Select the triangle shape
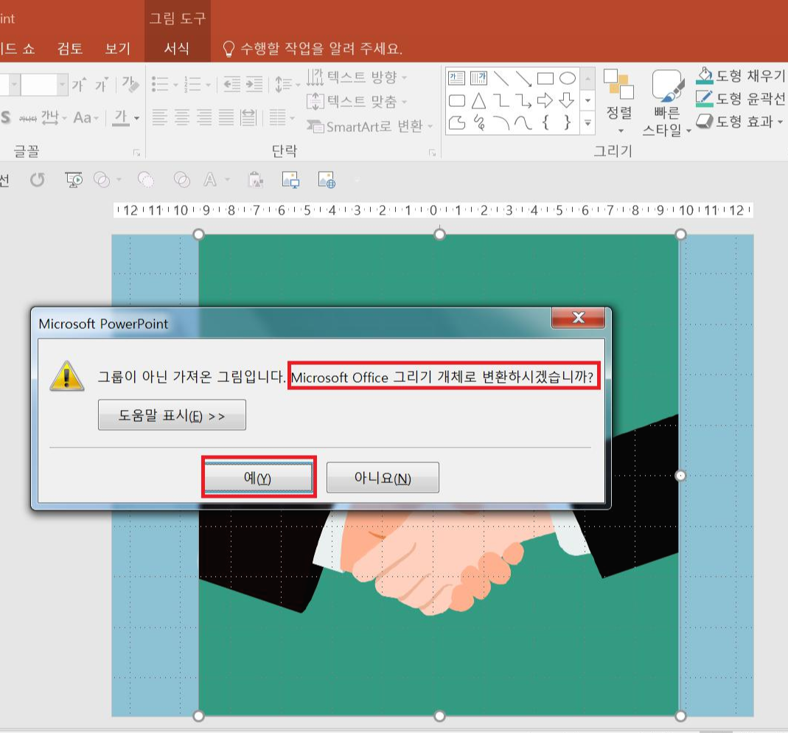 478,100
